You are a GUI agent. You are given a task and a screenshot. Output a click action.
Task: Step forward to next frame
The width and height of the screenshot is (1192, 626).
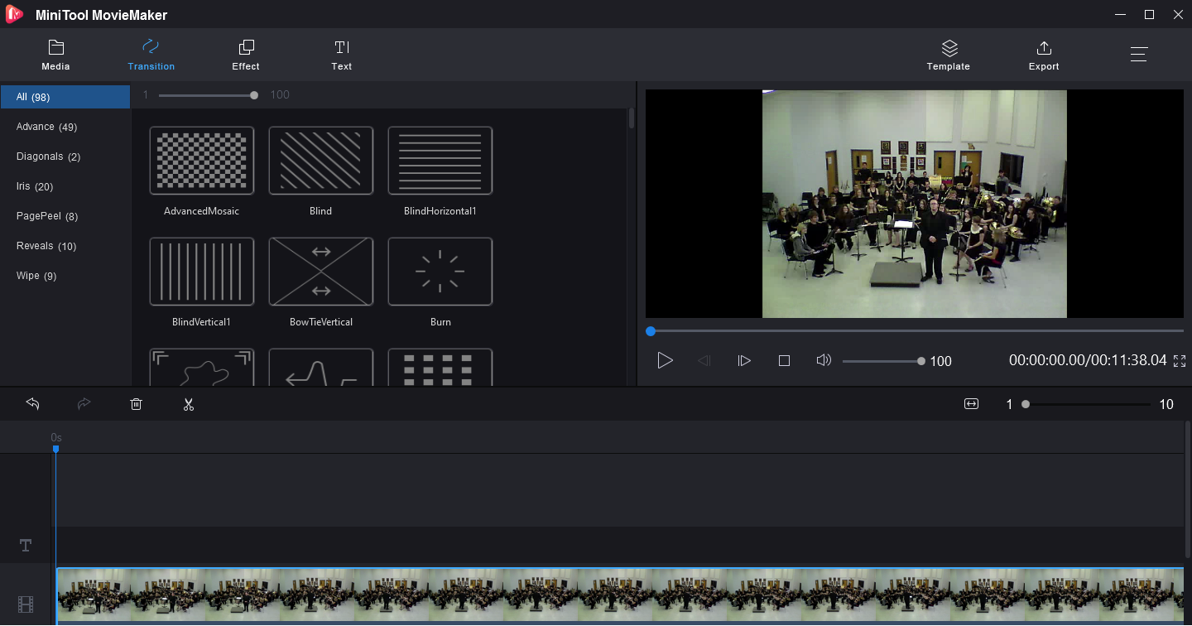pyautogui.click(x=744, y=360)
